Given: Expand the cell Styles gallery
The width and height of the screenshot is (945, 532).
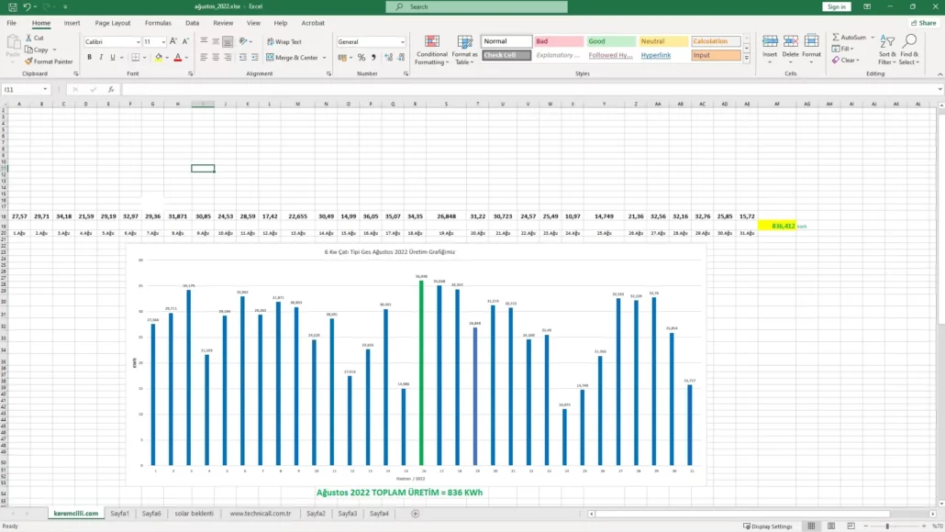Looking at the screenshot, I should 746,59.
